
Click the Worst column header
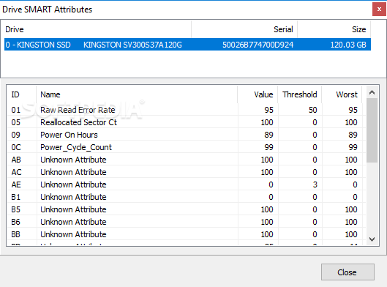(342, 94)
